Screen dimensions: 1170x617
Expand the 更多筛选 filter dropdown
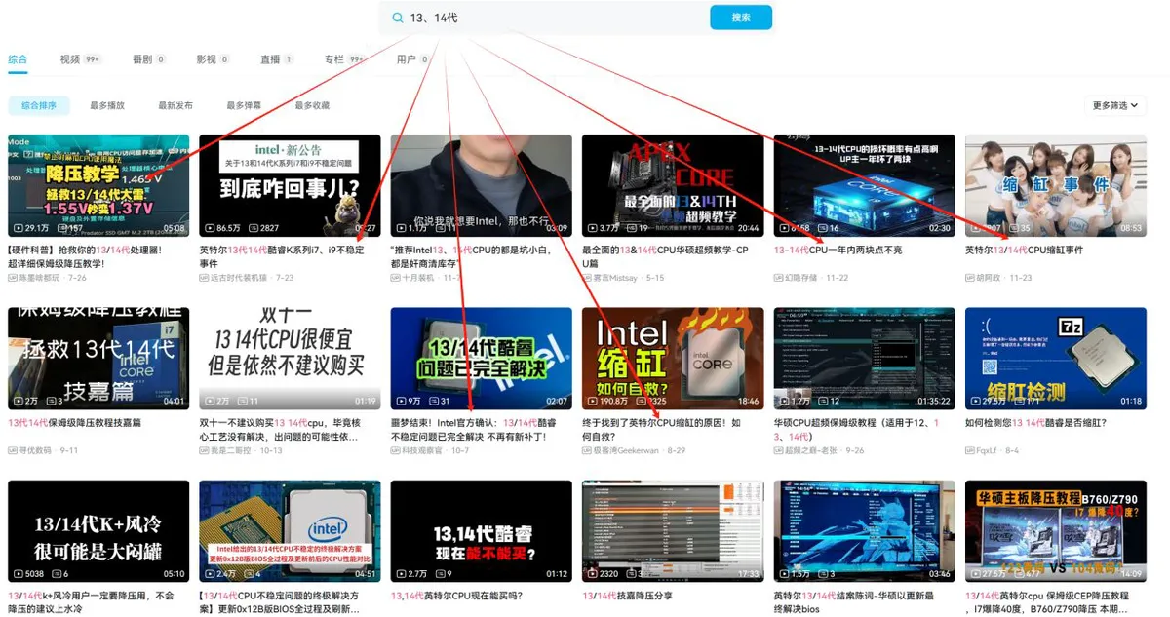pyautogui.click(x=1114, y=105)
